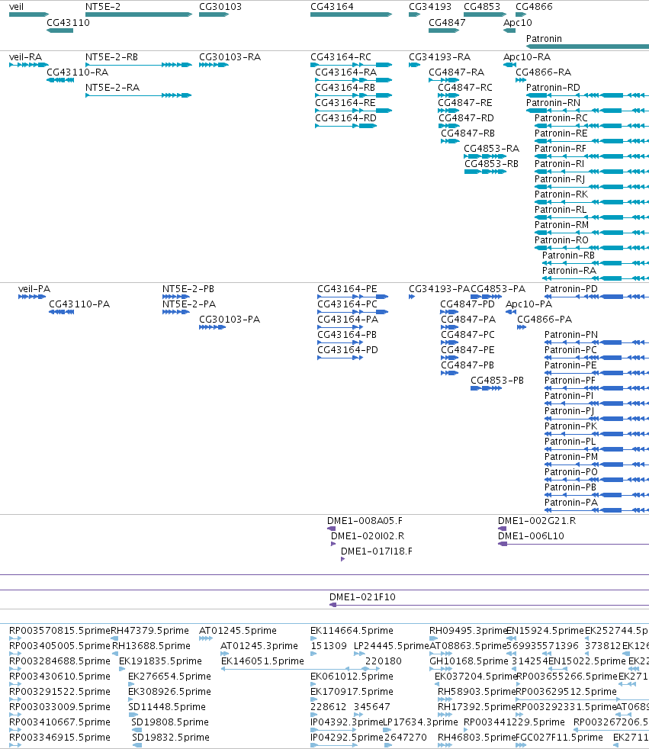Viewport: 649px width, 749px height.
Task: Select the CG4853-RA transcript label
Action: (491, 149)
